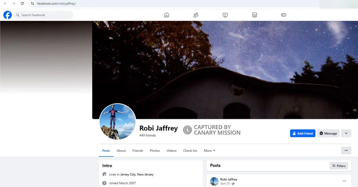Click the Joined March 2007 text
This screenshot has height=187, width=358.
click(122, 183)
